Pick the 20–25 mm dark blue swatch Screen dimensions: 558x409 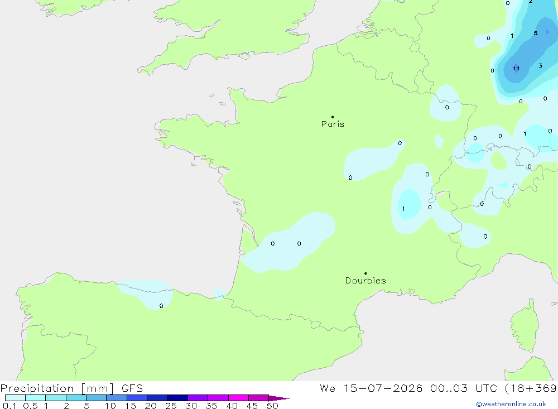157,398
